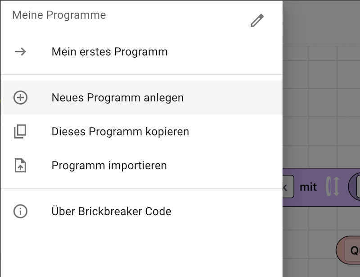
Task: Click the import icon beside Programm importieren
Action: (x=20, y=166)
